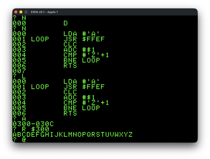210x159 pixels.
Task: Click the red close window button
Action: (x=16, y=12)
